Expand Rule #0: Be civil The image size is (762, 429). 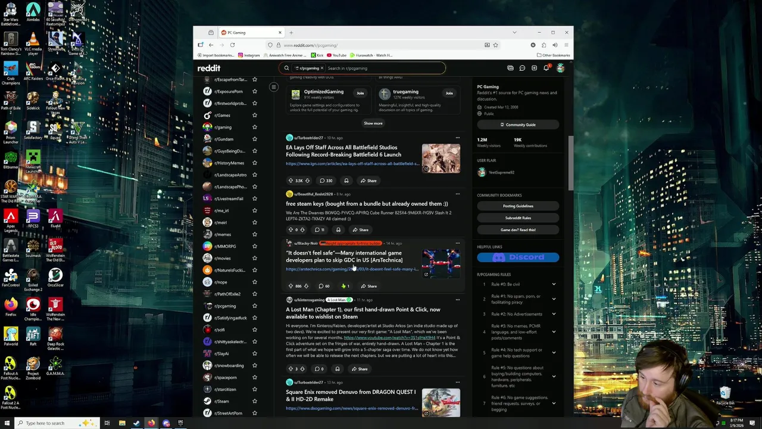(554, 284)
